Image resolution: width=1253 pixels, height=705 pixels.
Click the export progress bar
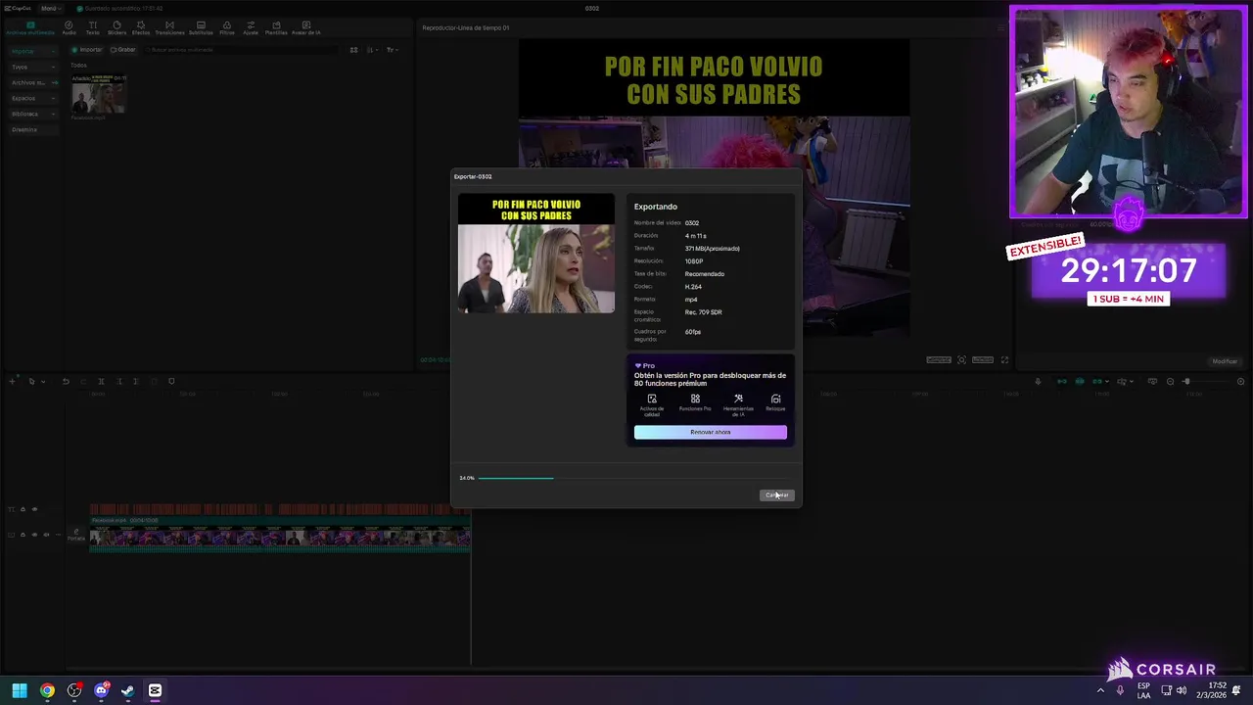coord(634,478)
